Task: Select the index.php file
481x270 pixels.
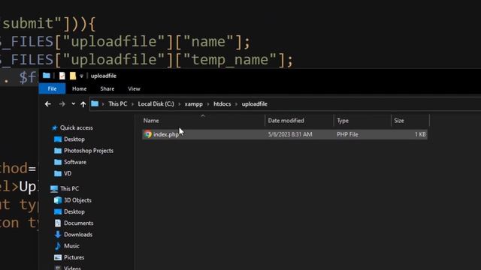Action: point(285,134)
